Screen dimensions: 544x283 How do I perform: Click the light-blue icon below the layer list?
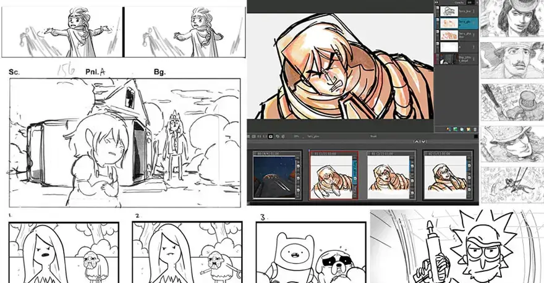click(x=462, y=129)
